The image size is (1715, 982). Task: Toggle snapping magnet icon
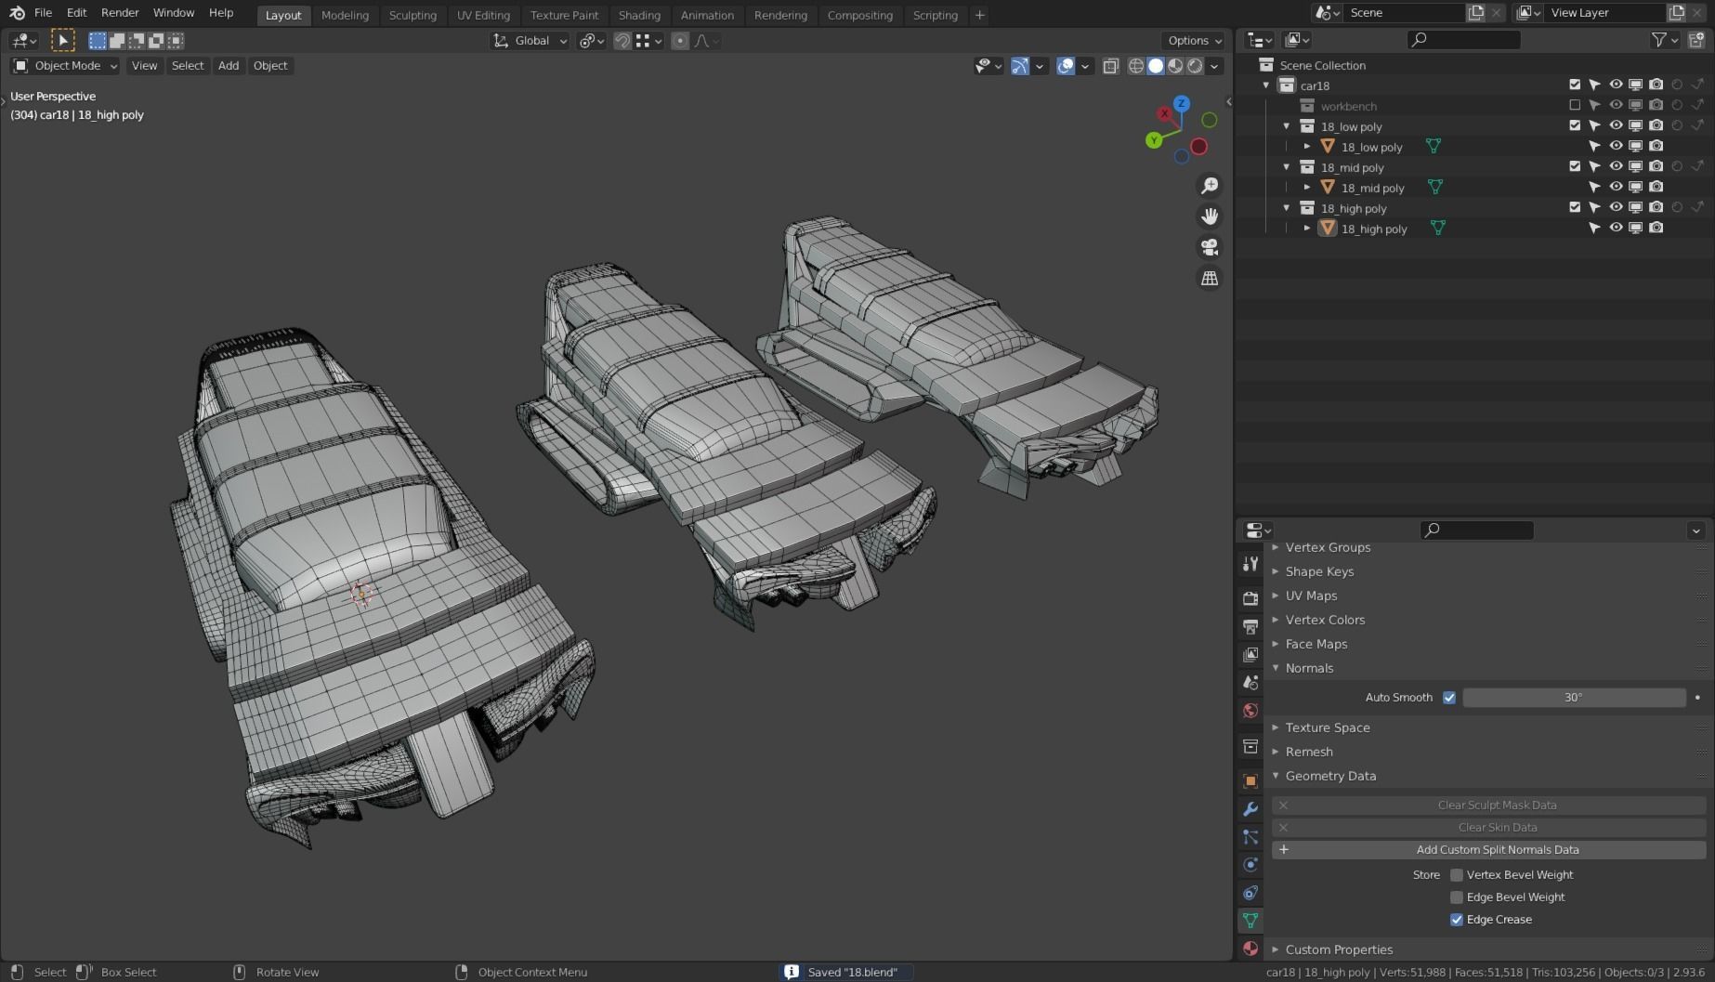[x=622, y=41]
